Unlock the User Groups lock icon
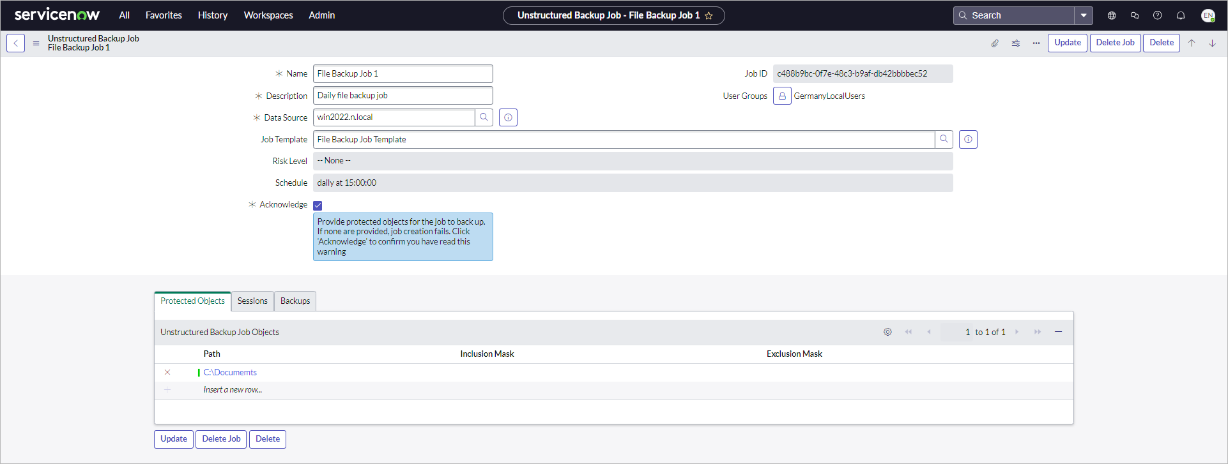Screen dimensions: 1228x464 pos(782,96)
